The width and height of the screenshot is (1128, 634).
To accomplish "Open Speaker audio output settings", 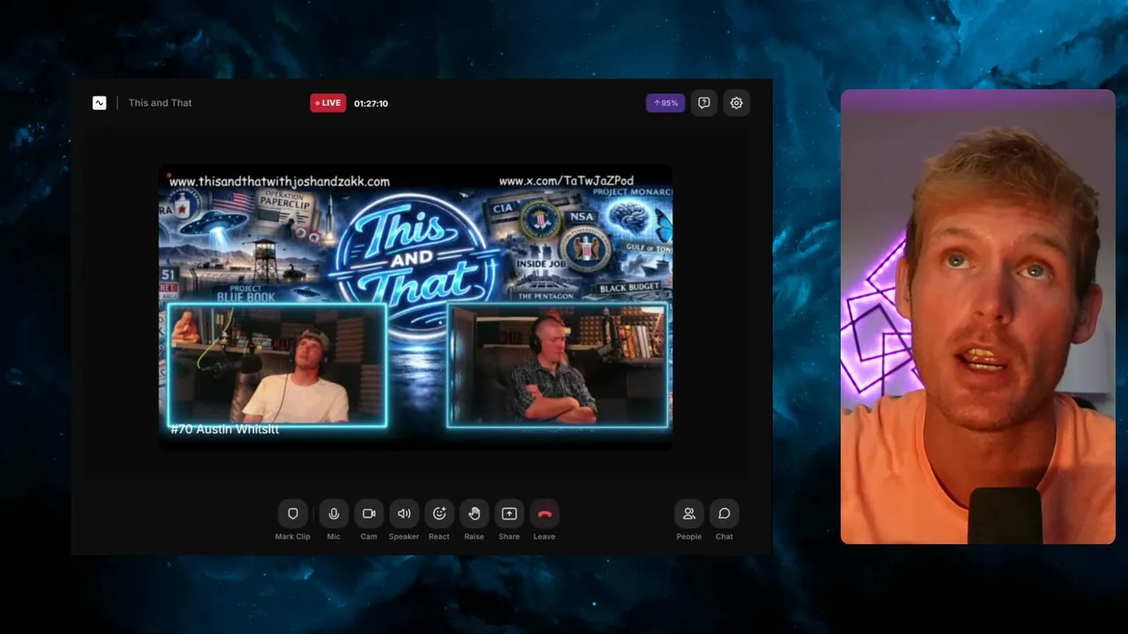I will click(404, 513).
